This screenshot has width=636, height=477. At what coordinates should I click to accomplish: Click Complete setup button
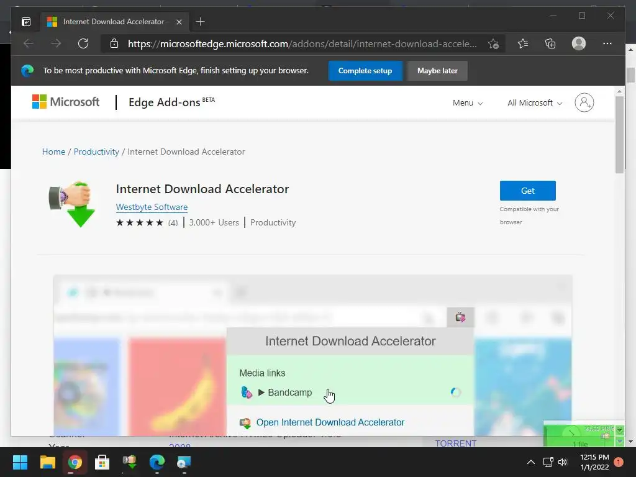(x=365, y=71)
